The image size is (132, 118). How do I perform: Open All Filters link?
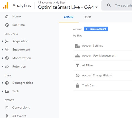(x=88, y=65)
